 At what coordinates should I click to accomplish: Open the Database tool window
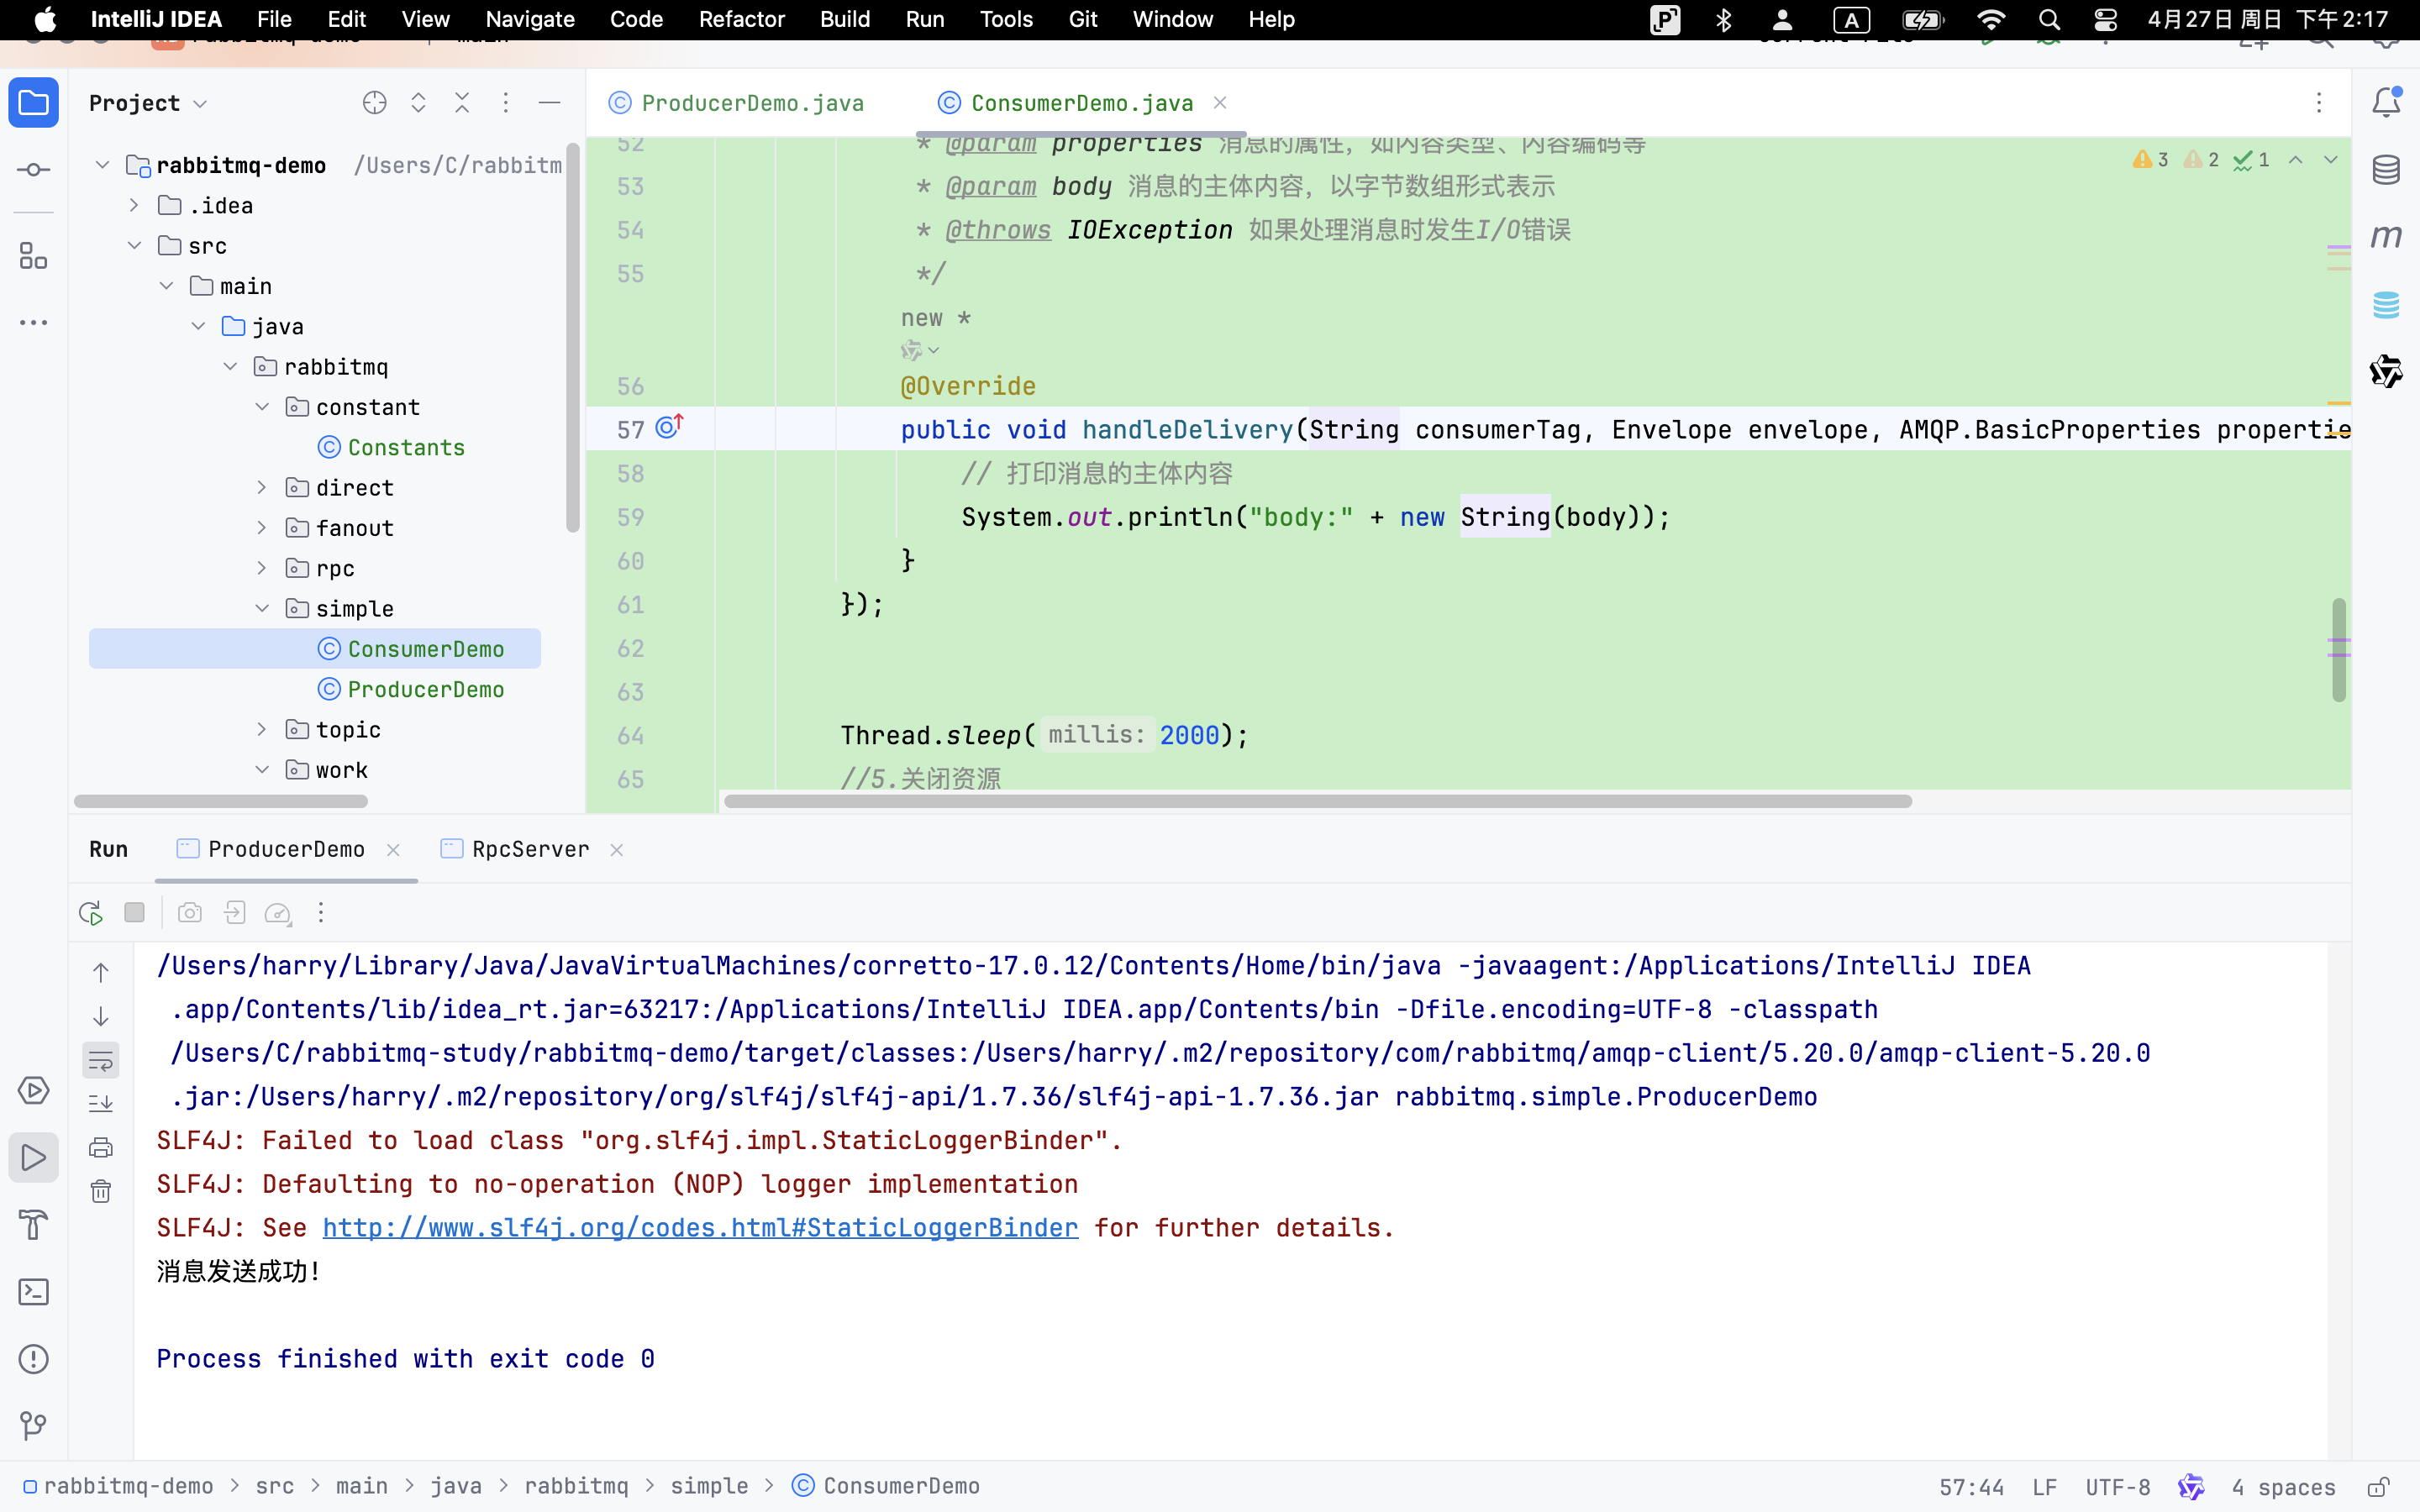point(2386,170)
